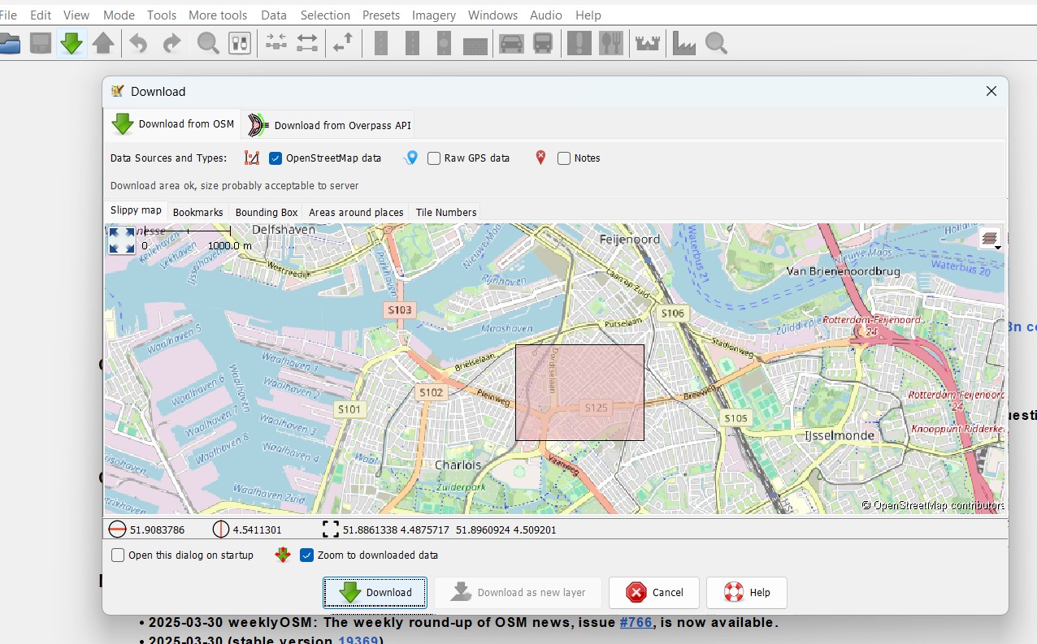The width and height of the screenshot is (1037, 644).
Task: Click the Download button
Action: point(375,593)
